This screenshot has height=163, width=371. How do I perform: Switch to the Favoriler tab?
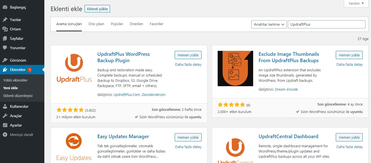pyautogui.click(x=156, y=24)
